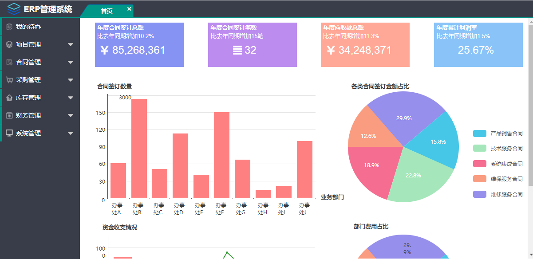Select the 项目管理 menu label
This screenshot has height=259, width=533.
[28, 44]
